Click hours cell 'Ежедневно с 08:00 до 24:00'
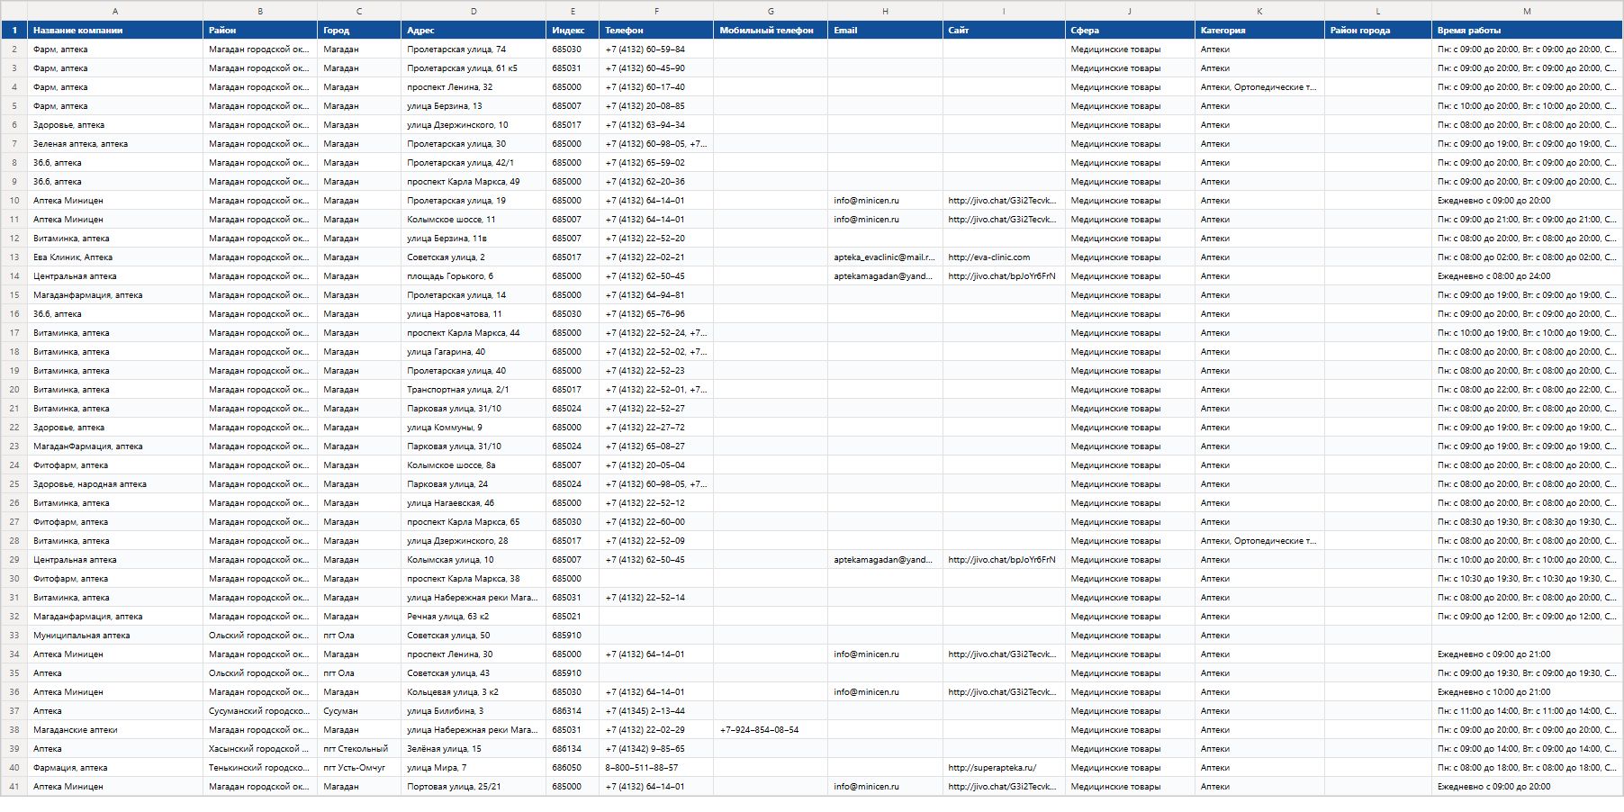 point(1527,276)
